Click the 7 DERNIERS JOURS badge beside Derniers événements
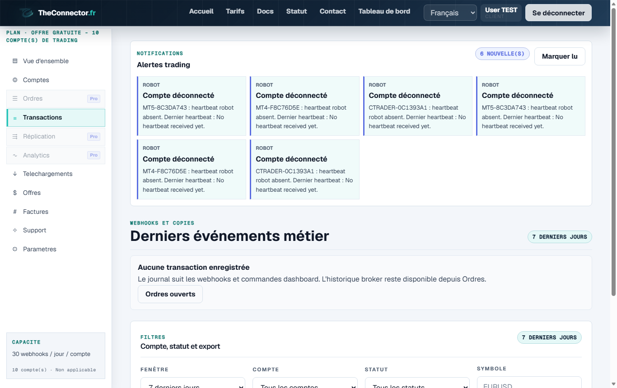Viewport: 617px width, 388px height. click(x=560, y=237)
